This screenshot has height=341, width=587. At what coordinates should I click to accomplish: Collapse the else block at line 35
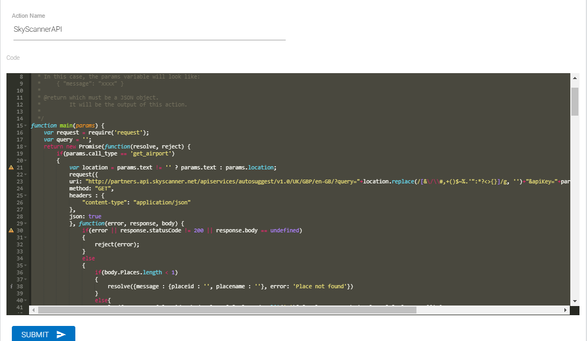(x=26, y=266)
